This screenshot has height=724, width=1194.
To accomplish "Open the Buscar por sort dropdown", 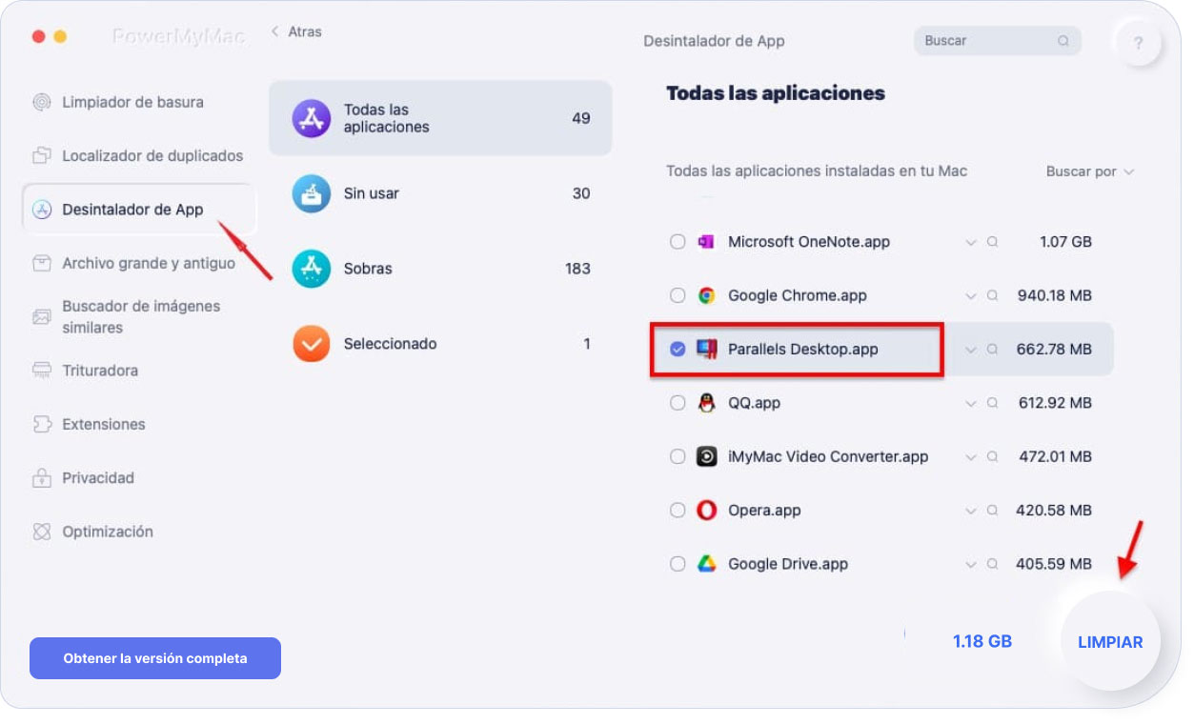I will (1090, 171).
